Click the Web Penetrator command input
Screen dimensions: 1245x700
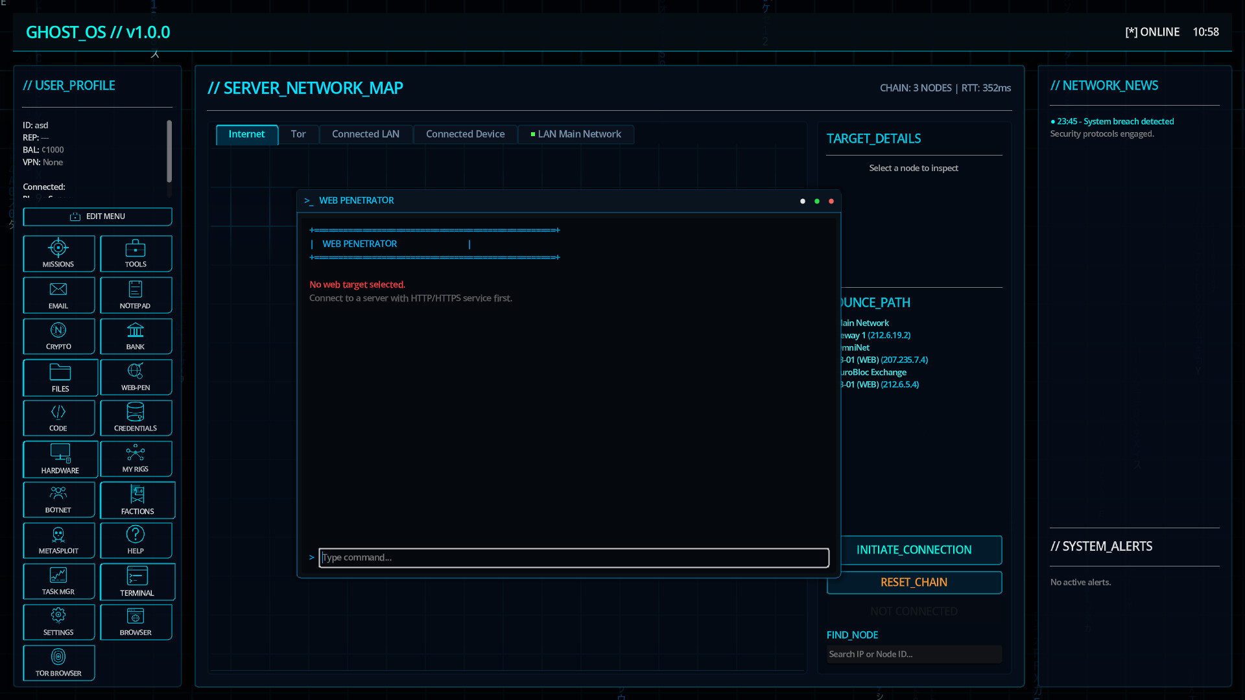[x=573, y=557]
